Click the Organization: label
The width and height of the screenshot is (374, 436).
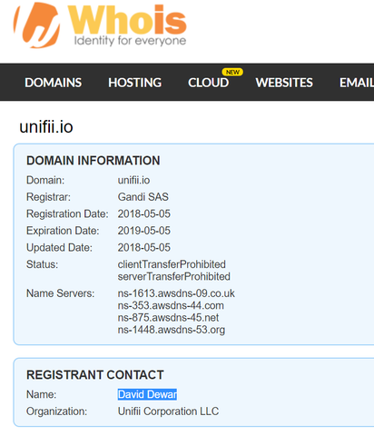pyautogui.click(x=56, y=411)
